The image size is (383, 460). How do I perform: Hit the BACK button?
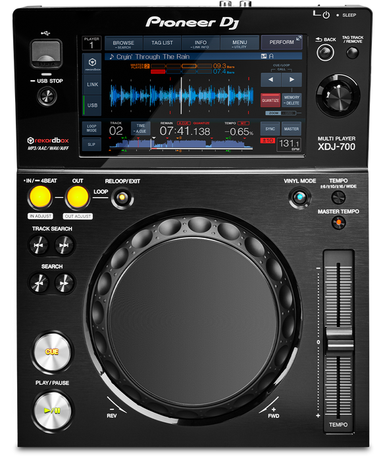pyautogui.click(x=325, y=53)
